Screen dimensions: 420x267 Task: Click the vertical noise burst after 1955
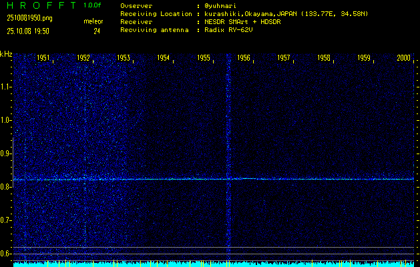[228, 157]
